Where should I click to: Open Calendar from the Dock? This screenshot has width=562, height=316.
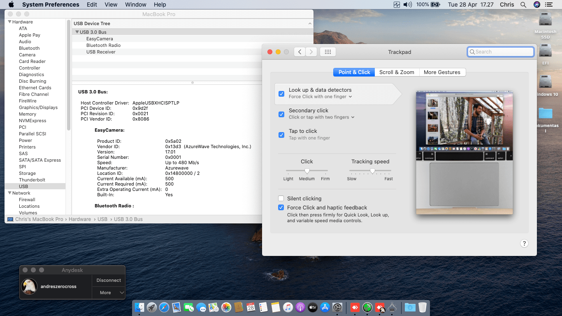pyautogui.click(x=251, y=307)
